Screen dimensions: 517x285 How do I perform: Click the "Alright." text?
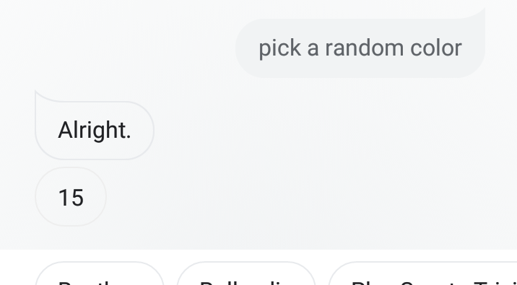click(x=95, y=131)
